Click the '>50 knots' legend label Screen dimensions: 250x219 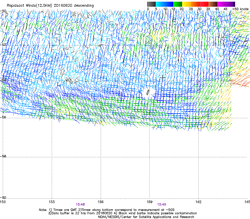click(241, 9)
